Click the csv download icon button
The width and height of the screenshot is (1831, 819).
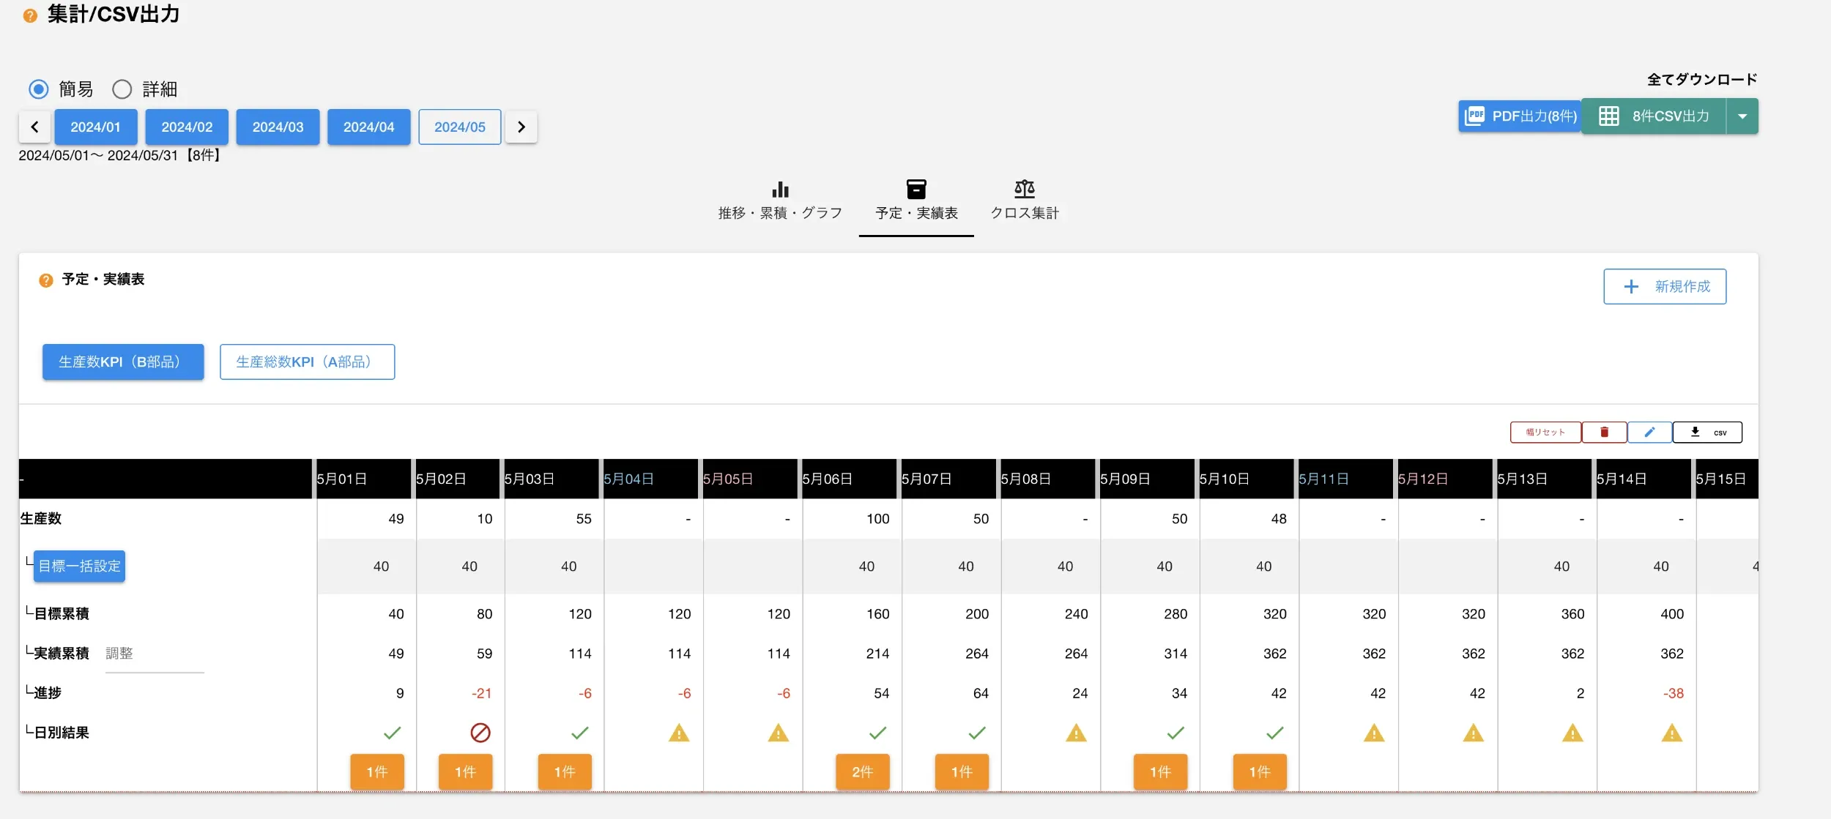click(x=1706, y=433)
